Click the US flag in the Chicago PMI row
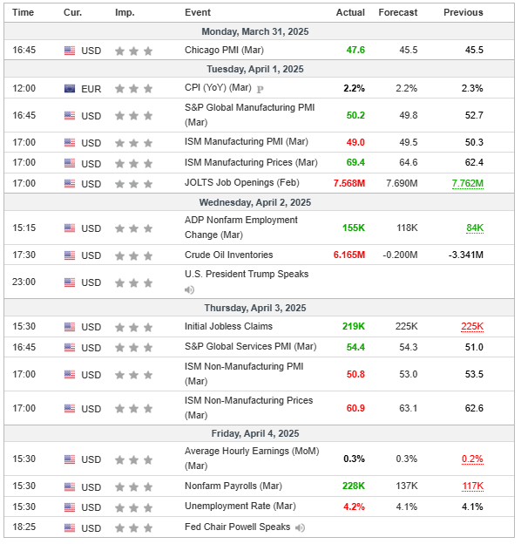 tap(70, 51)
